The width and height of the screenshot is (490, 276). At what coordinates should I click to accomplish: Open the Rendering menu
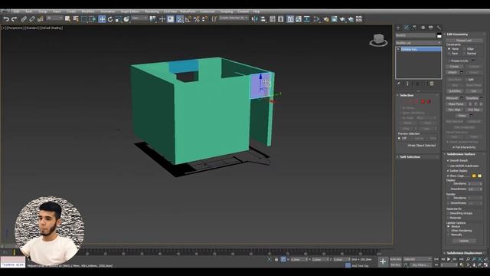coord(152,11)
